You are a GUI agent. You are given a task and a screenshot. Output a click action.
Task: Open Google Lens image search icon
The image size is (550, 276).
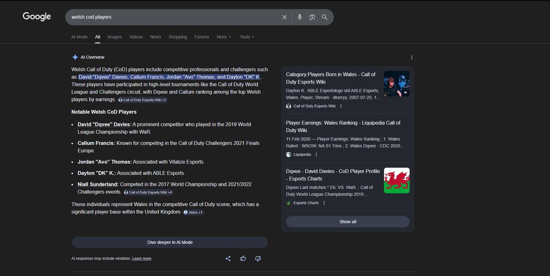(312, 17)
